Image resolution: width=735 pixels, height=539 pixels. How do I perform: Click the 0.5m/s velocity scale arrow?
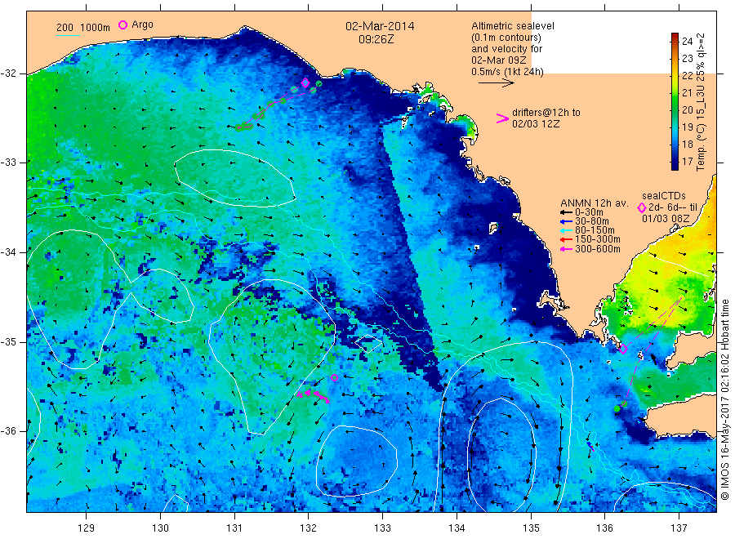497,83
